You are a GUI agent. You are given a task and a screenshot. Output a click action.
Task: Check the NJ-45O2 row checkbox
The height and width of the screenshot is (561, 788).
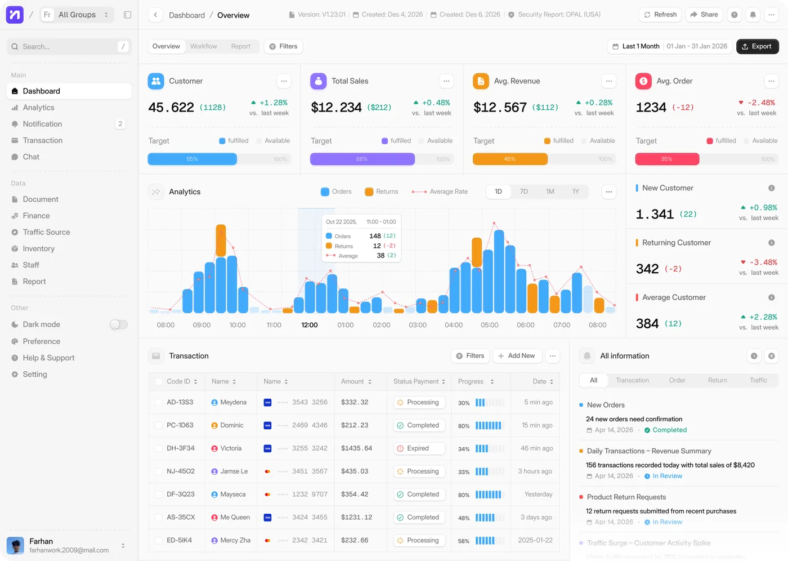click(x=159, y=471)
